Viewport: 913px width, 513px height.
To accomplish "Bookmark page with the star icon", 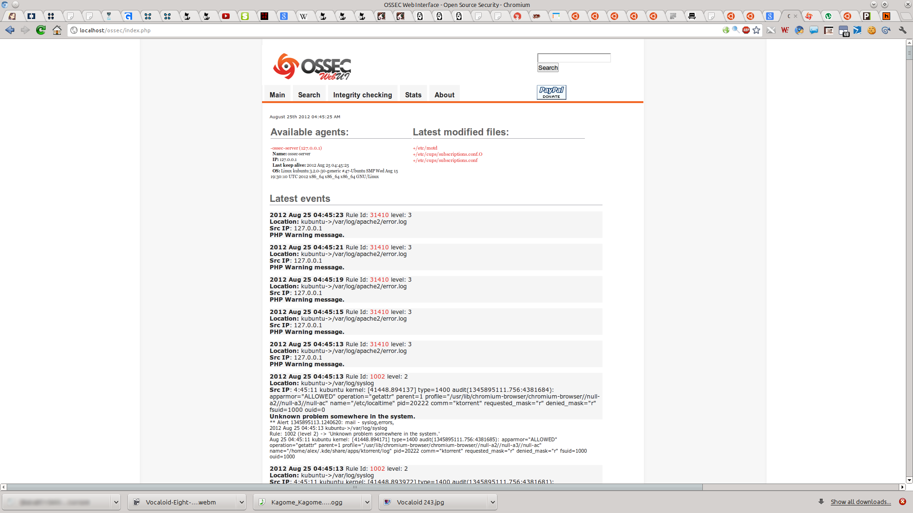I will pos(757,30).
